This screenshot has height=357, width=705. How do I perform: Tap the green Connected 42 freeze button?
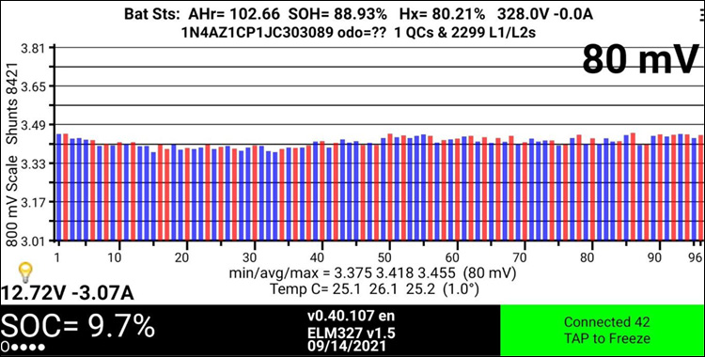602,330
